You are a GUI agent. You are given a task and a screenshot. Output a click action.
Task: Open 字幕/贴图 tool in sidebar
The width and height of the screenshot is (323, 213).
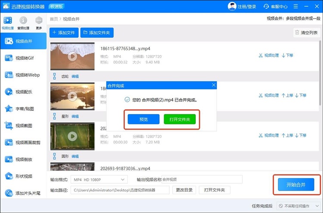point(24,109)
